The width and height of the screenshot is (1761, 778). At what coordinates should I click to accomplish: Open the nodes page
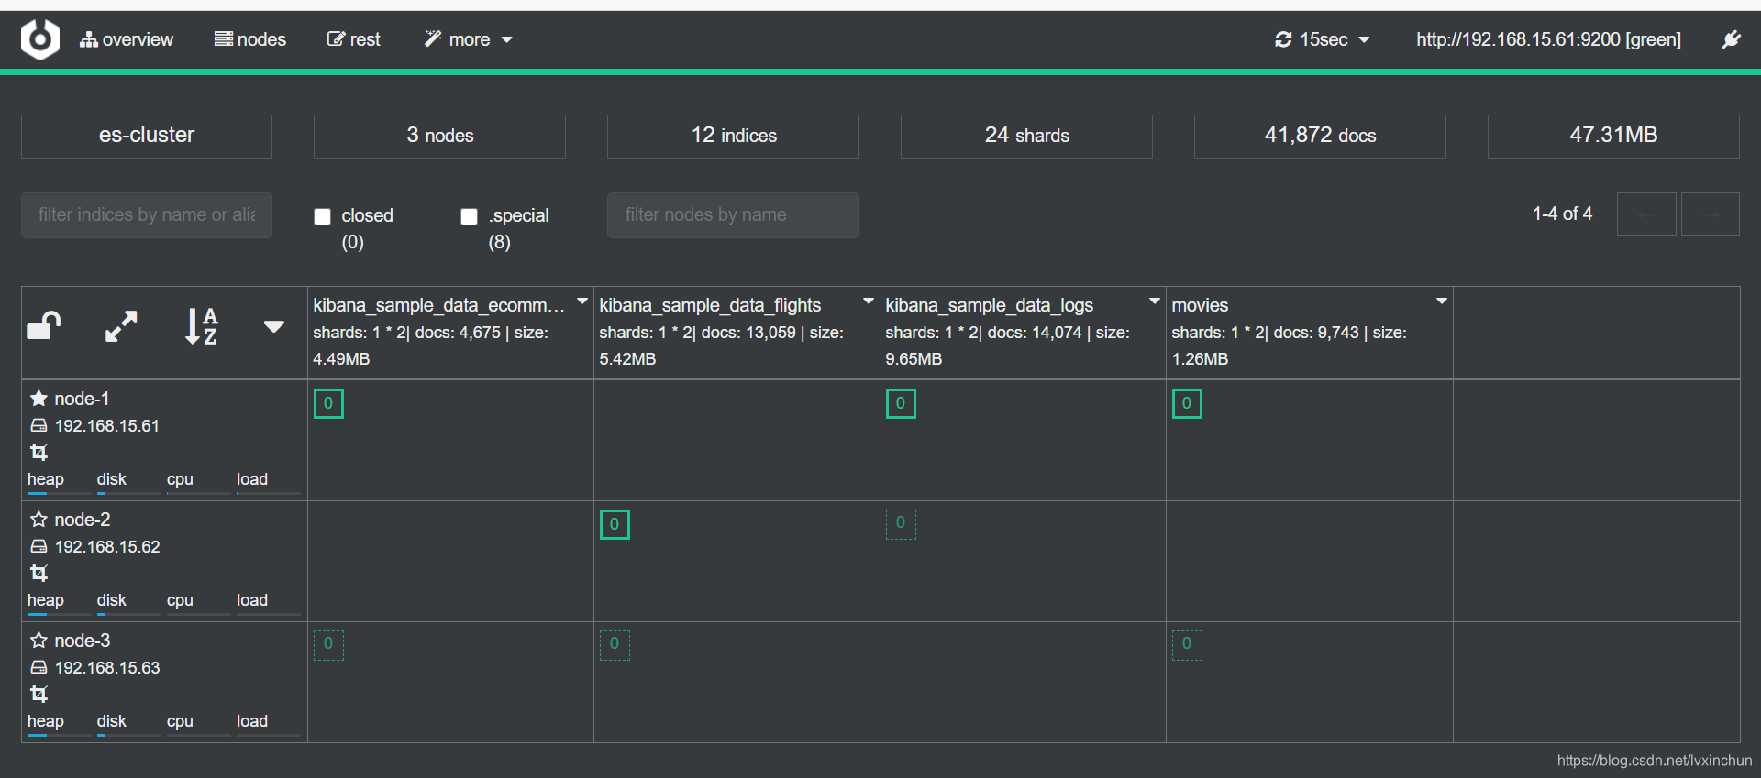[250, 39]
